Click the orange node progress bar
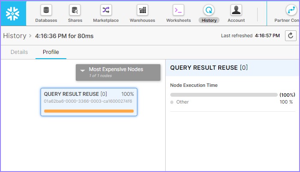The image size is (300, 172). coord(89,111)
